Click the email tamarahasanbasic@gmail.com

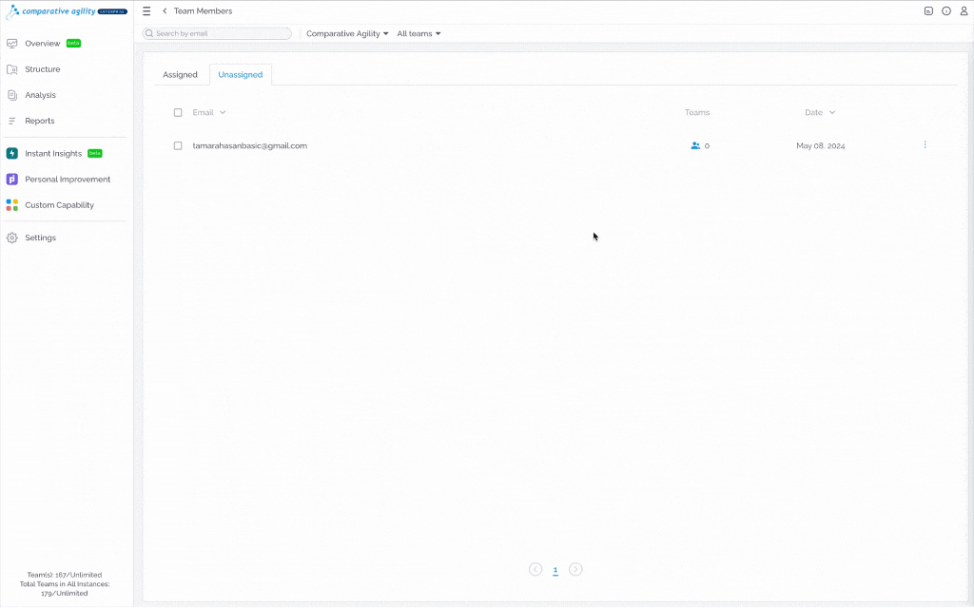[250, 145]
